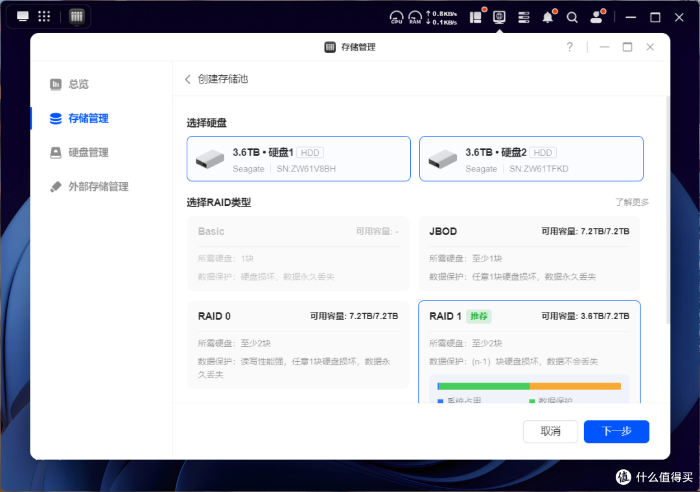
Task: Click the 下一步 button
Action: (x=616, y=431)
